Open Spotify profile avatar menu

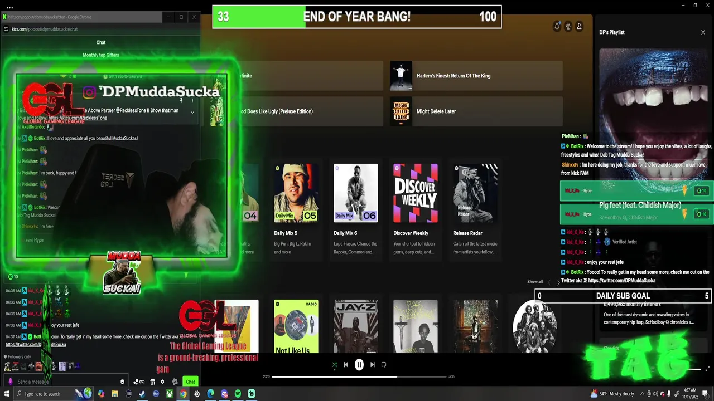point(579,26)
